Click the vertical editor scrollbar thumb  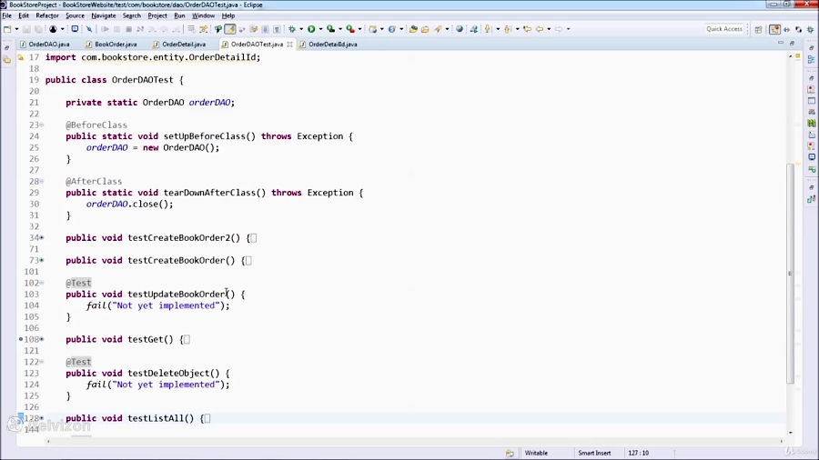click(x=790, y=274)
